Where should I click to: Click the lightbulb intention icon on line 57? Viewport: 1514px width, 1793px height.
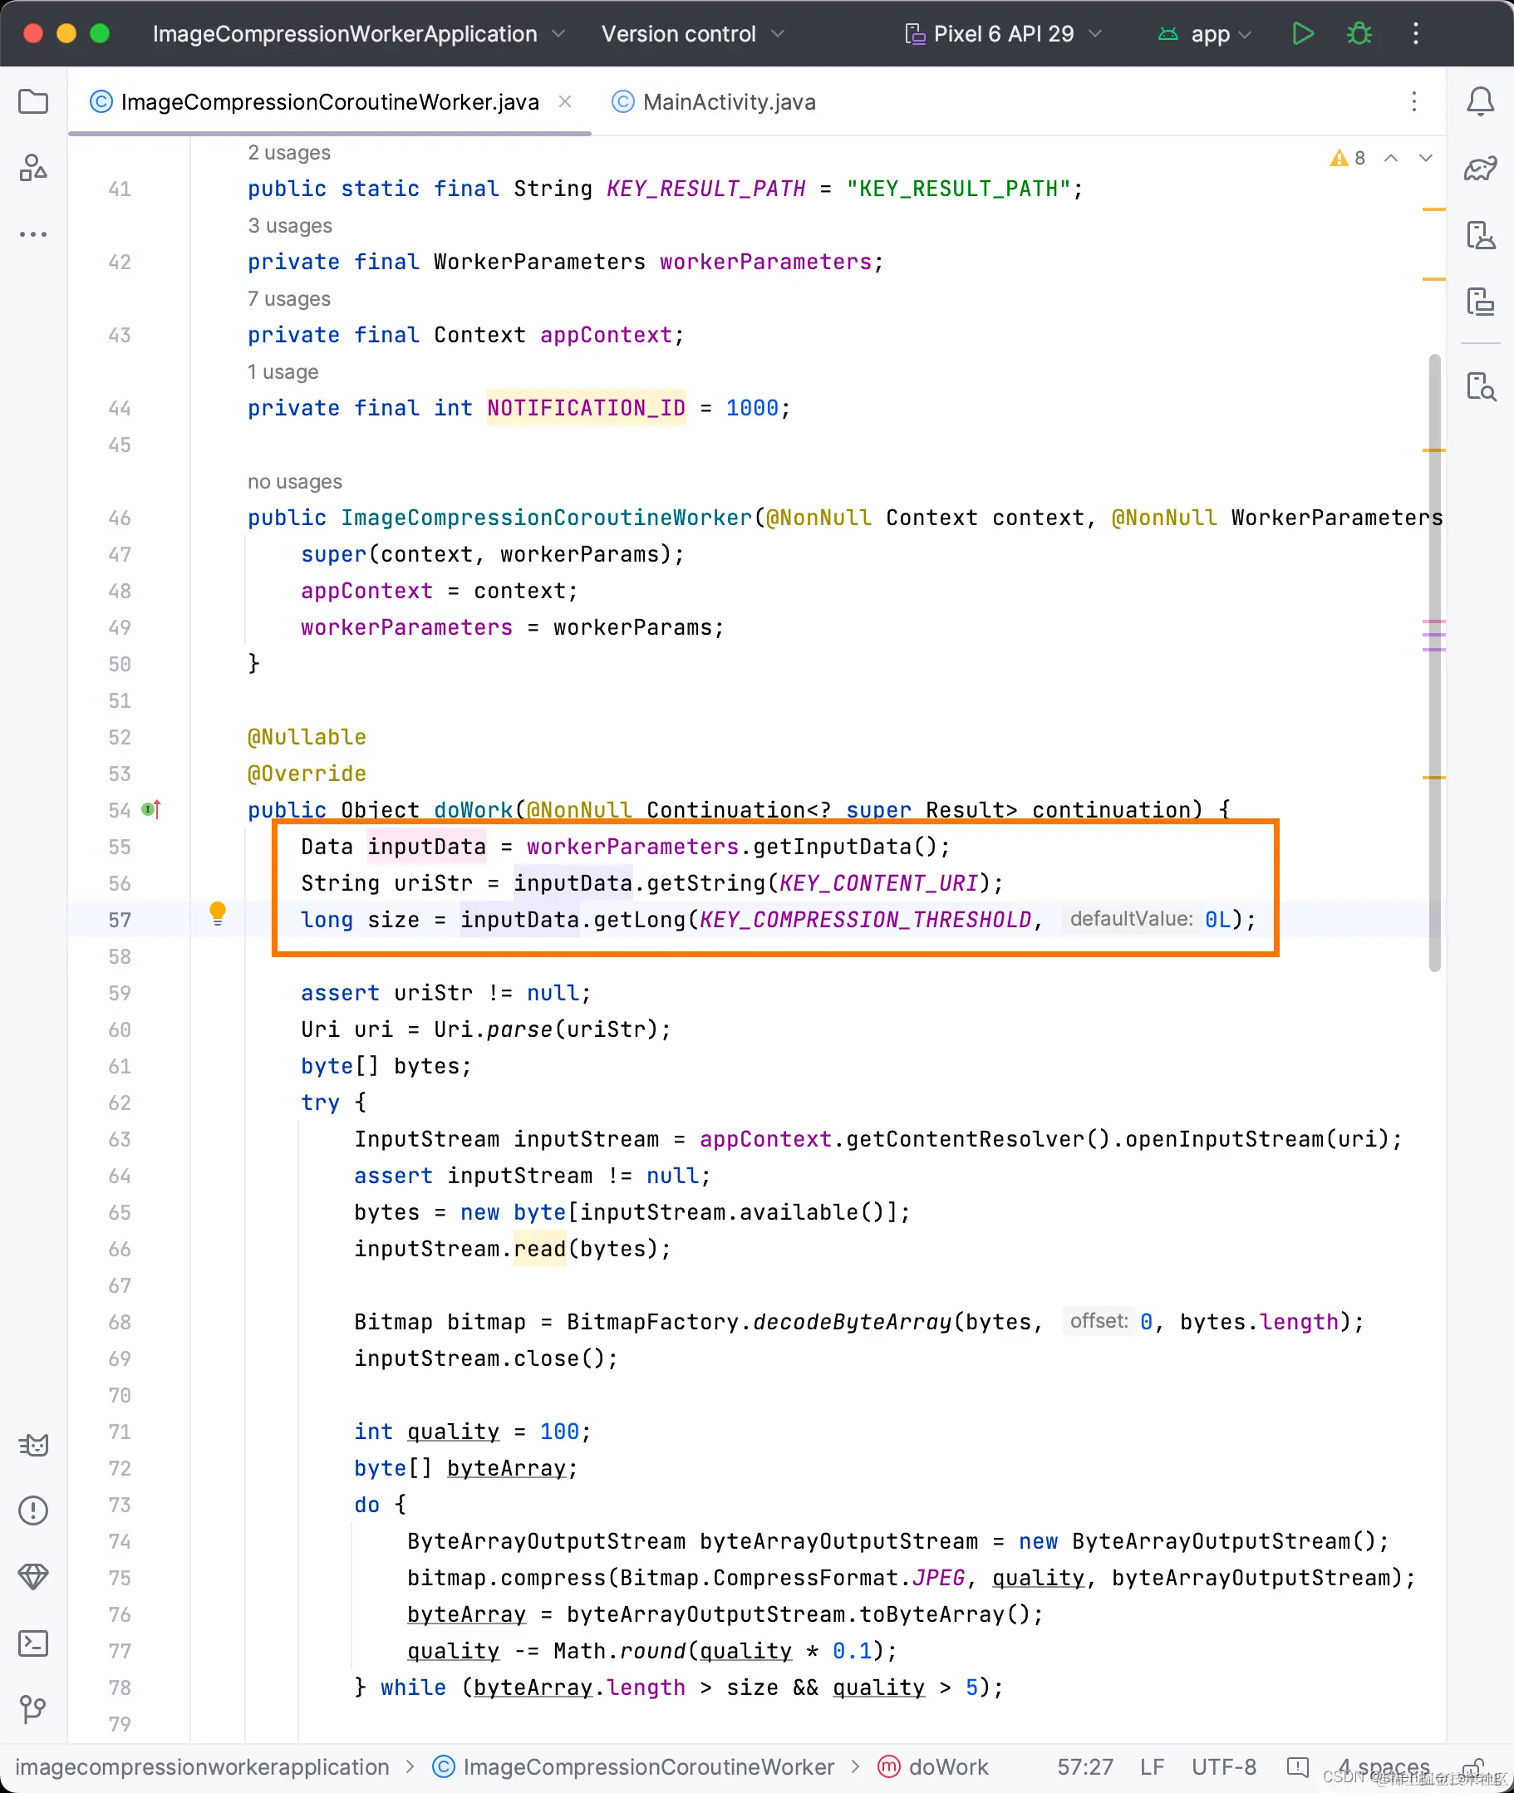(218, 913)
